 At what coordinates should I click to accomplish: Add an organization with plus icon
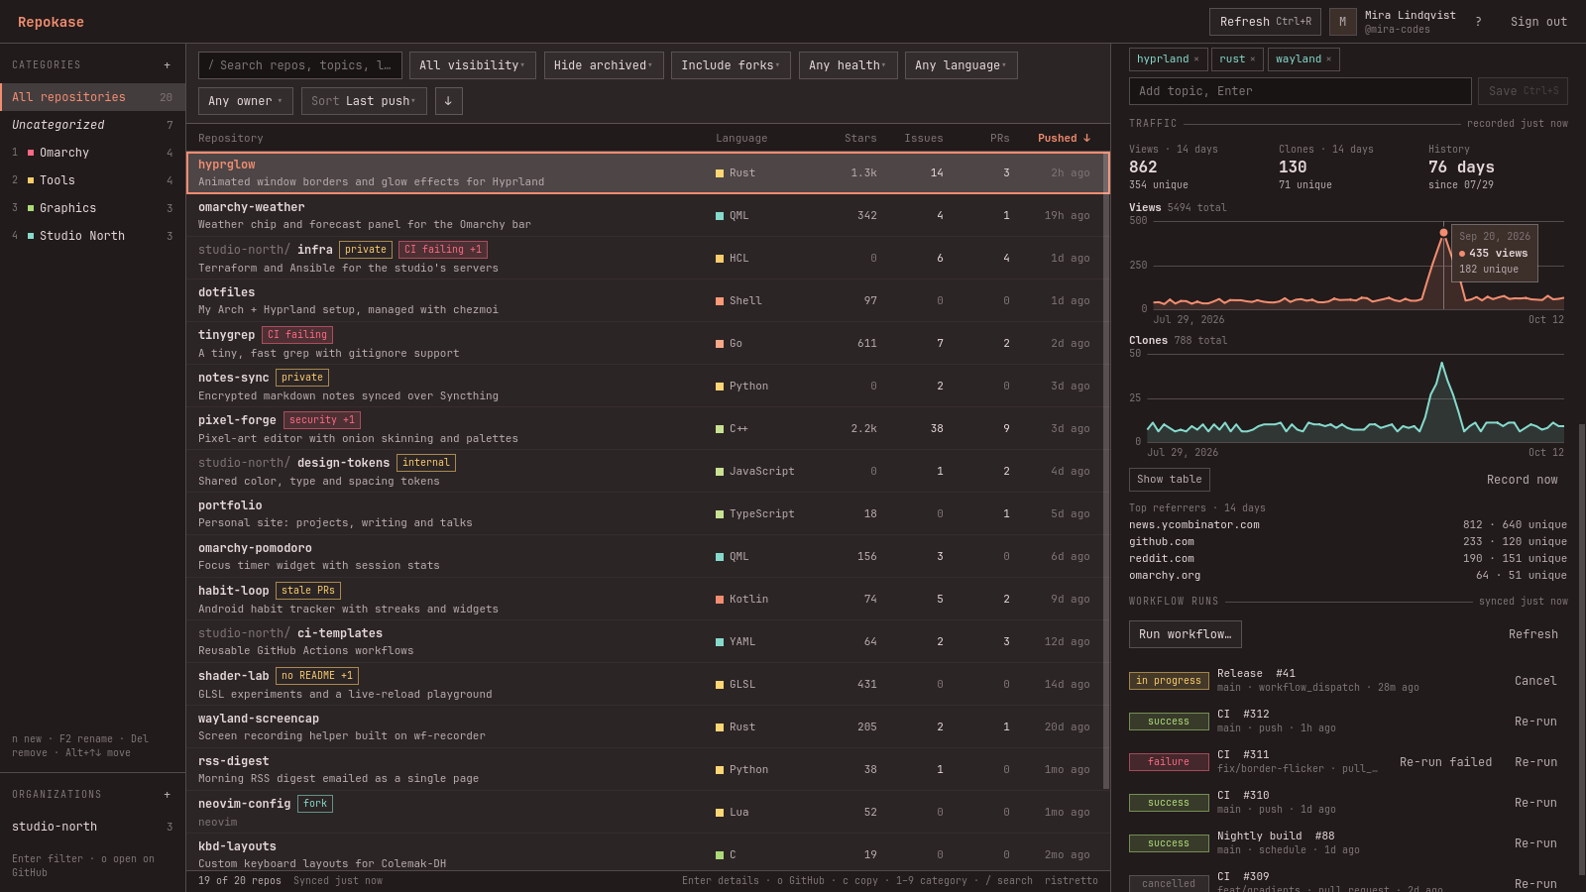click(167, 795)
